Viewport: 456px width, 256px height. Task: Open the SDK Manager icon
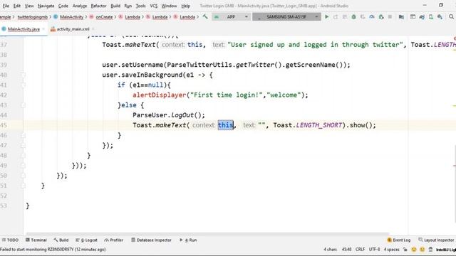coord(440,17)
